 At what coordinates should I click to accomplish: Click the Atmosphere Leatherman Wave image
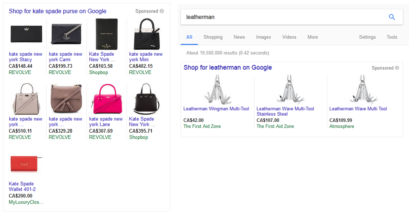pos(363,90)
